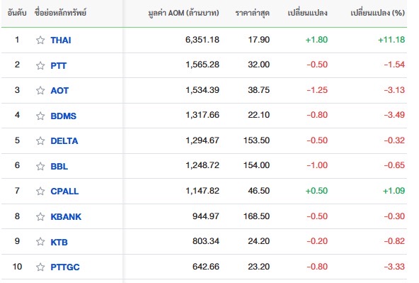View details for PTTGC symbol

[65, 267]
